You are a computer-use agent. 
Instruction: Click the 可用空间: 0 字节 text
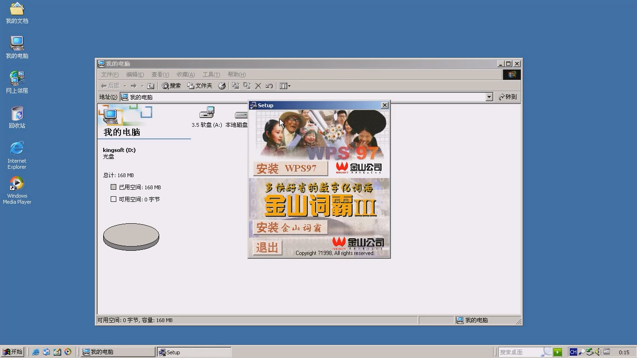tap(139, 200)
